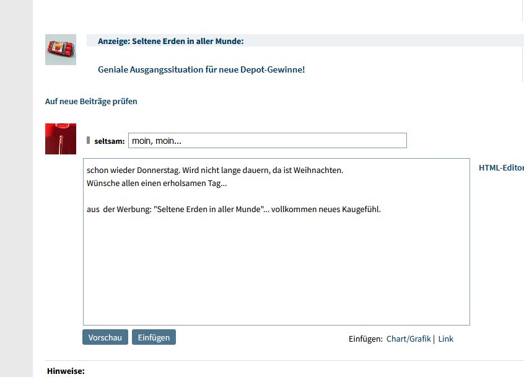Click the red avatar picture of seltsam
This screenshot has width=524, height=377.
pos(61,139)
